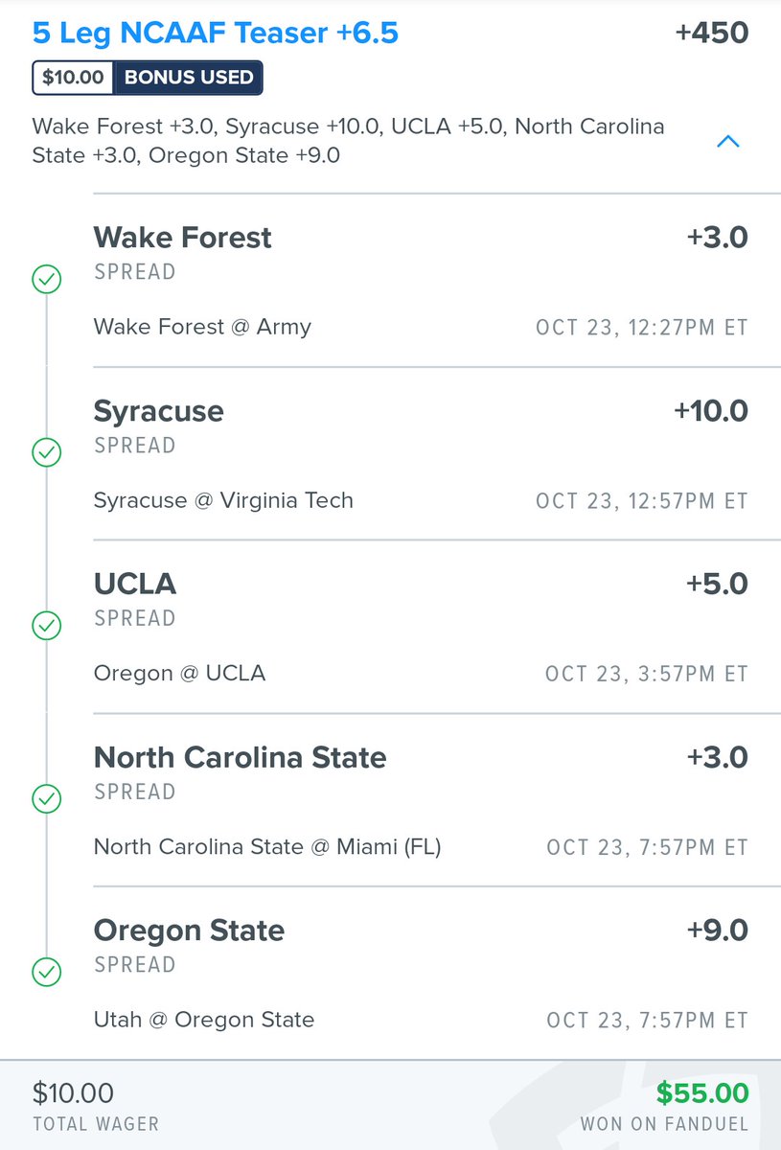781x1150 pixels.
Task: Click the Wake Forest green checkmark icon
Action: coord(46,279)
